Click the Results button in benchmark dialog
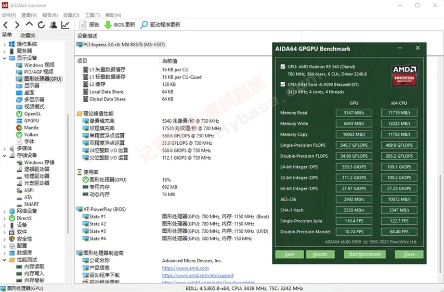The width and height of the screenshot is (444, 292). 320,255
